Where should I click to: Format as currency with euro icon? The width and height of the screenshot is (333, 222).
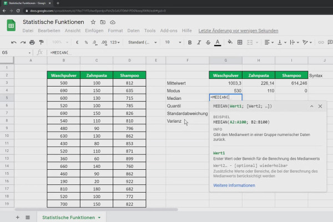[x=77, y=43]
